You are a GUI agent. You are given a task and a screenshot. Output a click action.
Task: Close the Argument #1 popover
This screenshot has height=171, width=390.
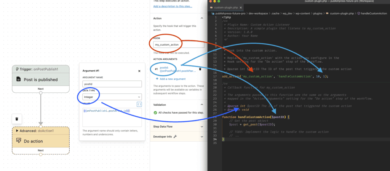pos(139,71)
